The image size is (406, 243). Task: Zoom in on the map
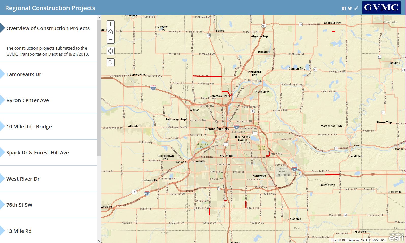click(111, 24)
